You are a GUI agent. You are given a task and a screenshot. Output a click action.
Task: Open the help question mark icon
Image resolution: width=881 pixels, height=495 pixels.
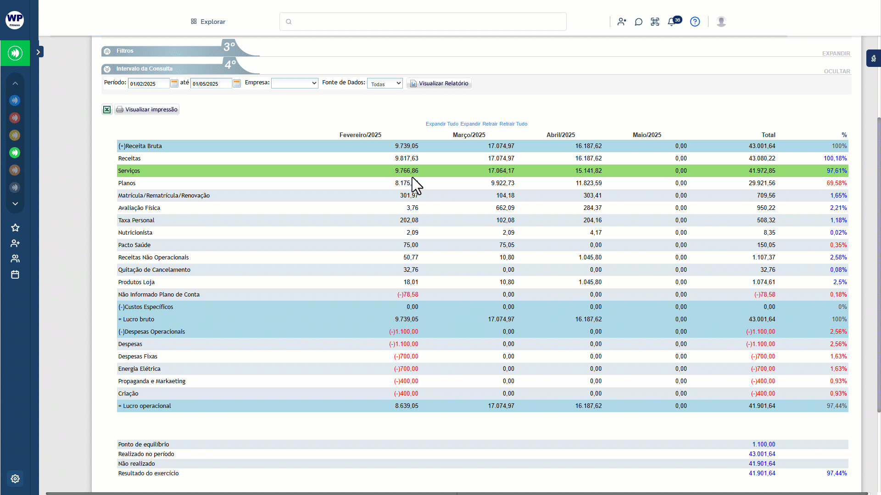[x=695, y=22]
